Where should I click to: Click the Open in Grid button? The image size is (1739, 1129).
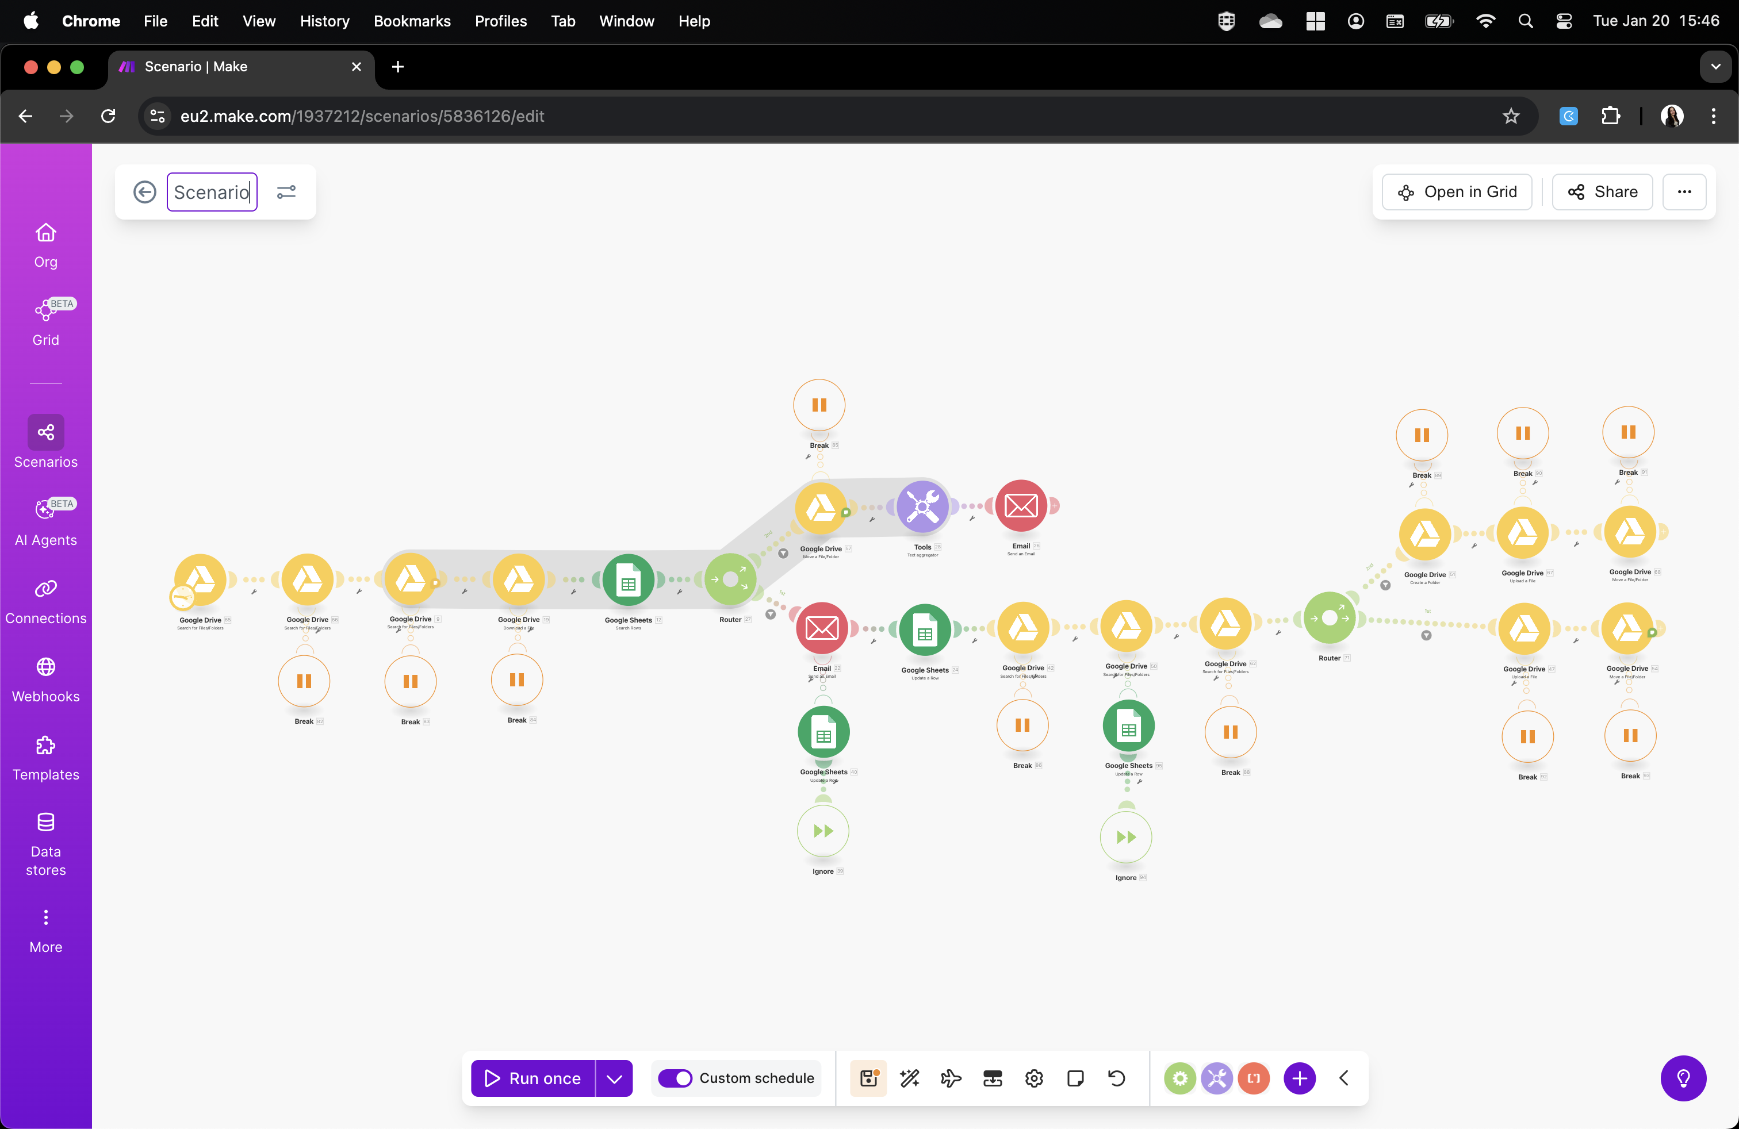[1457, 192]
